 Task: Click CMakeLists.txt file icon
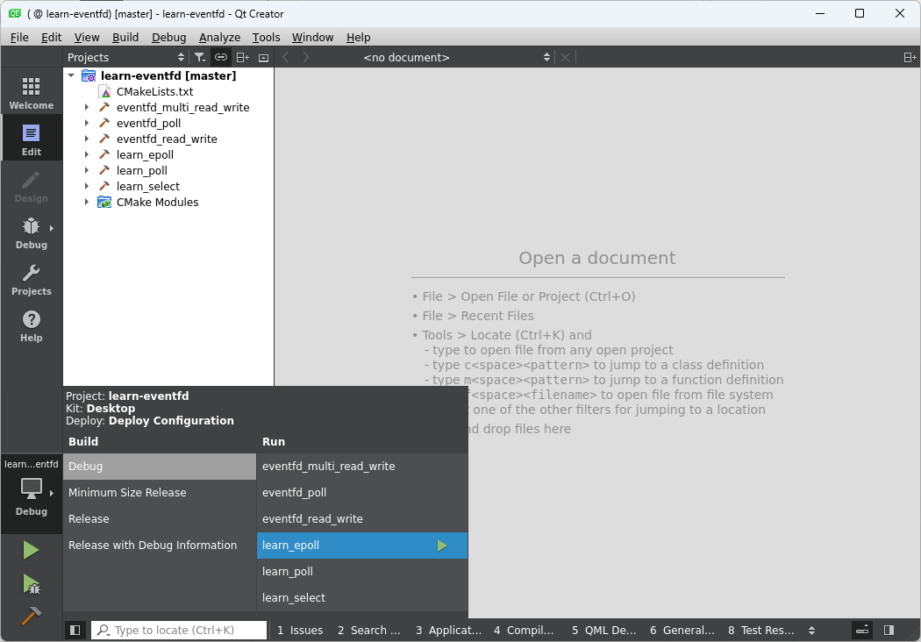105,91
